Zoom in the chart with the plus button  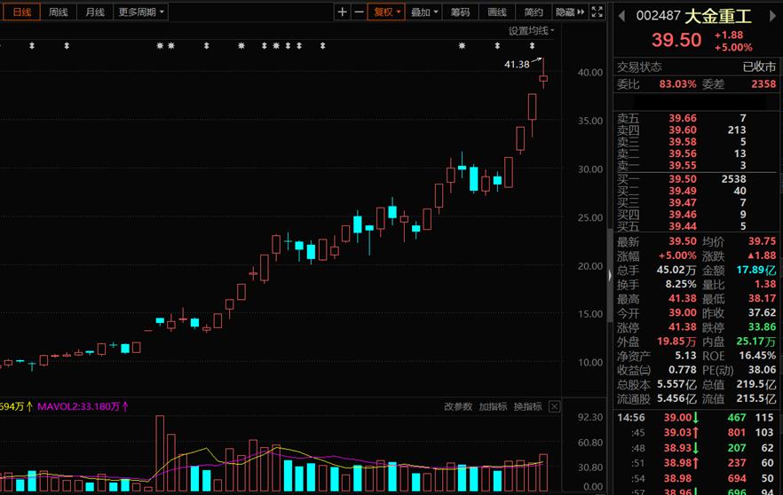342,12
